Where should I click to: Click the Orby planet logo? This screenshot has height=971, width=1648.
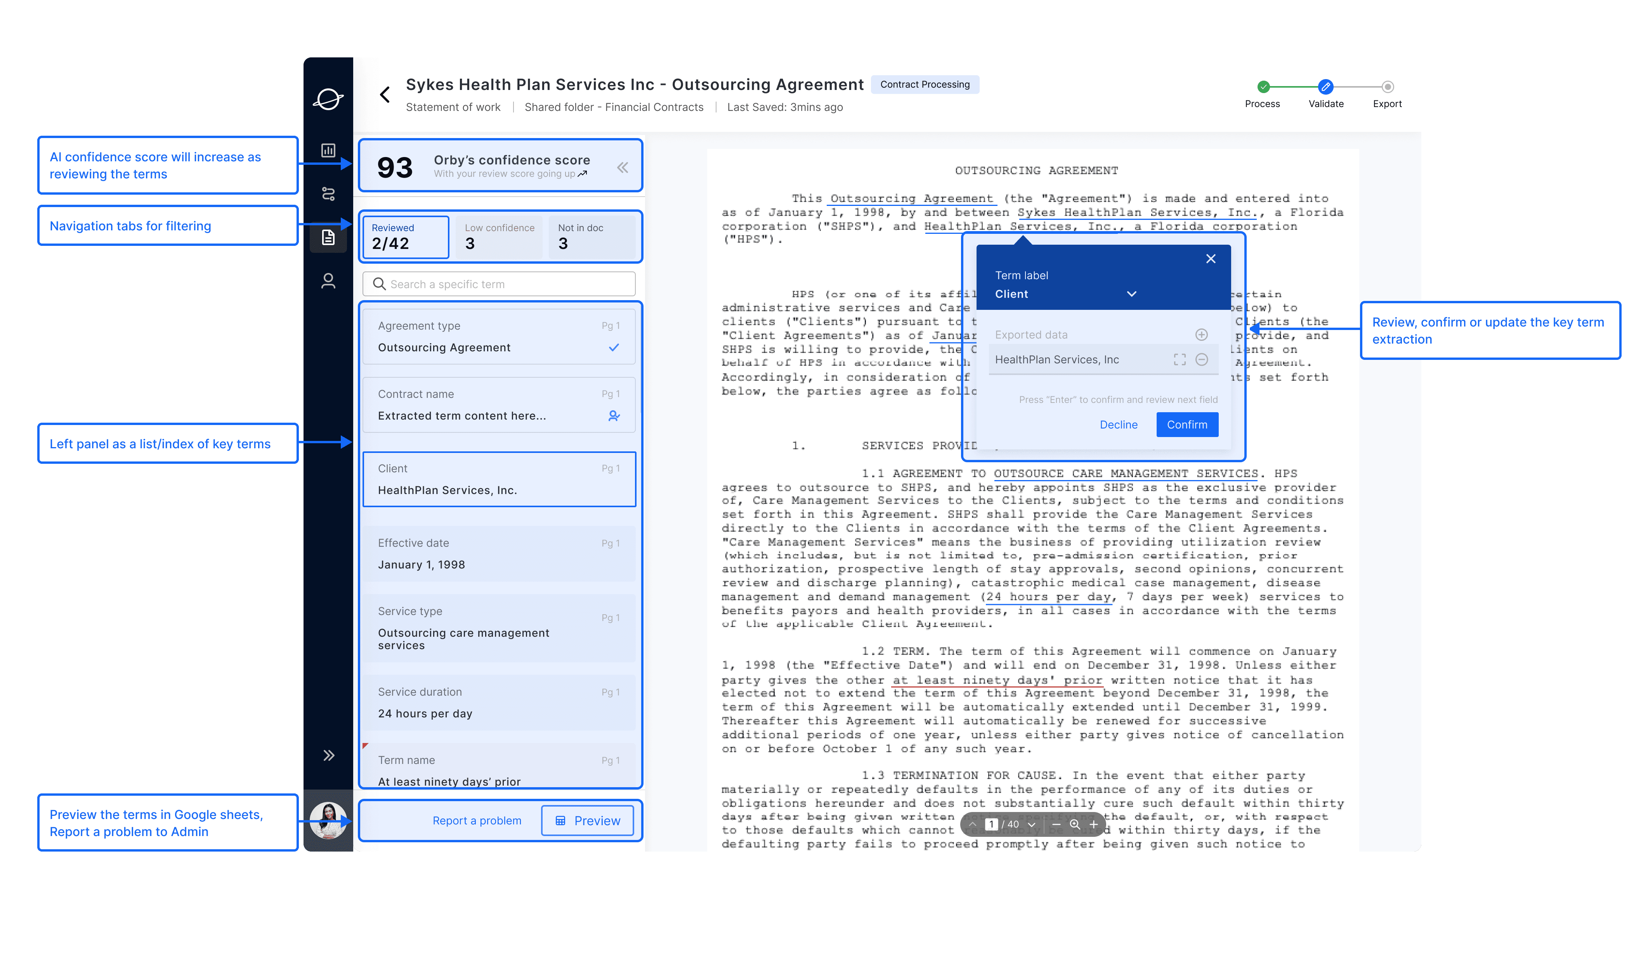[x=328, y=99]
